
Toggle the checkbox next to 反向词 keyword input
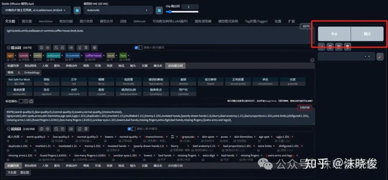pyautogui.click(x=129, y=129)
